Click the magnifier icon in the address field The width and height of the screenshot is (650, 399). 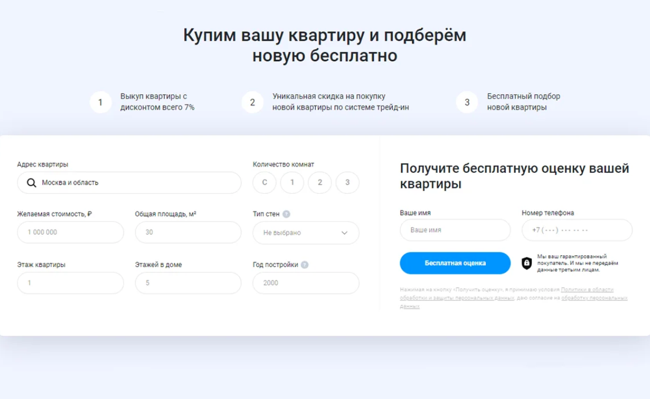31,183
